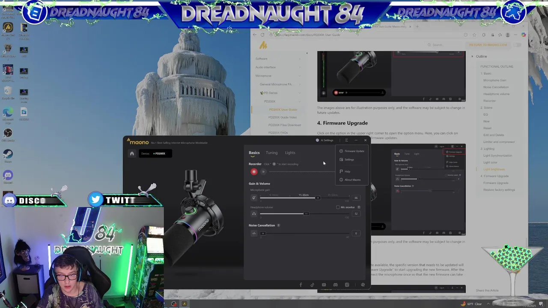The image size is (548, 308).
Task: Click the Noise Cancellation help question mark
Action: (x=278, y=225)
